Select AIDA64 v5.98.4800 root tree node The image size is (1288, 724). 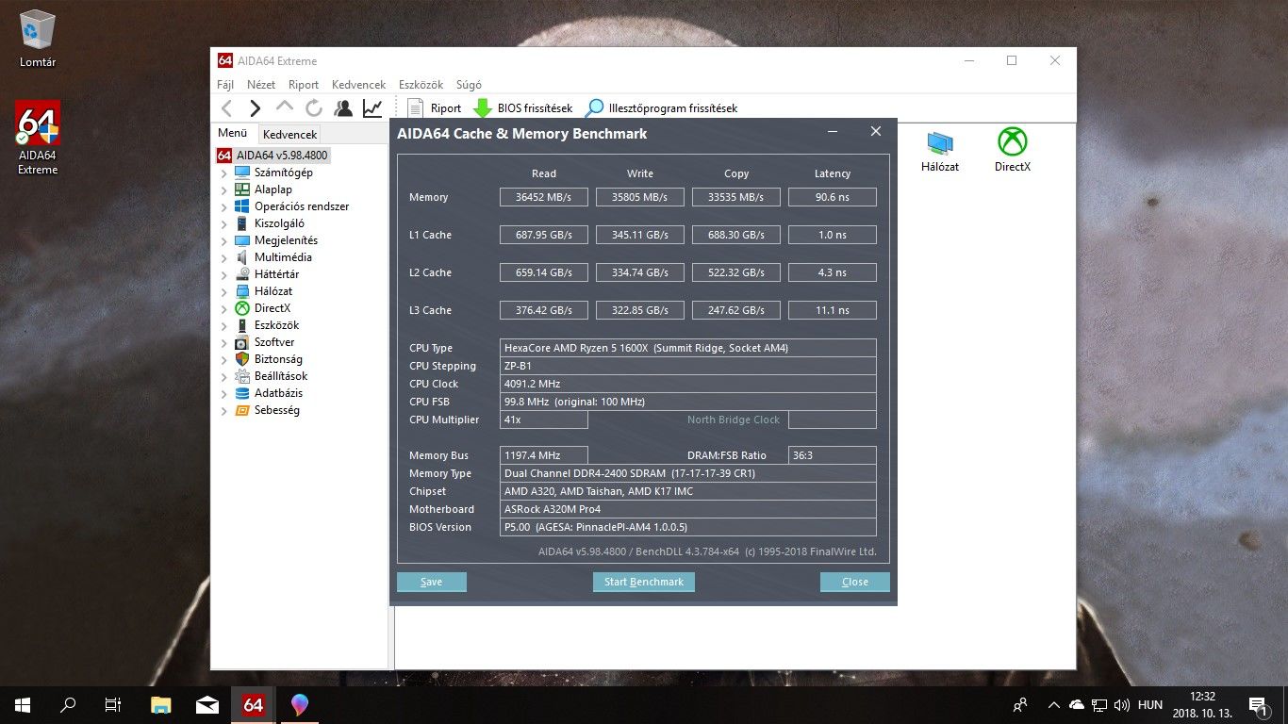click(272, 156)
